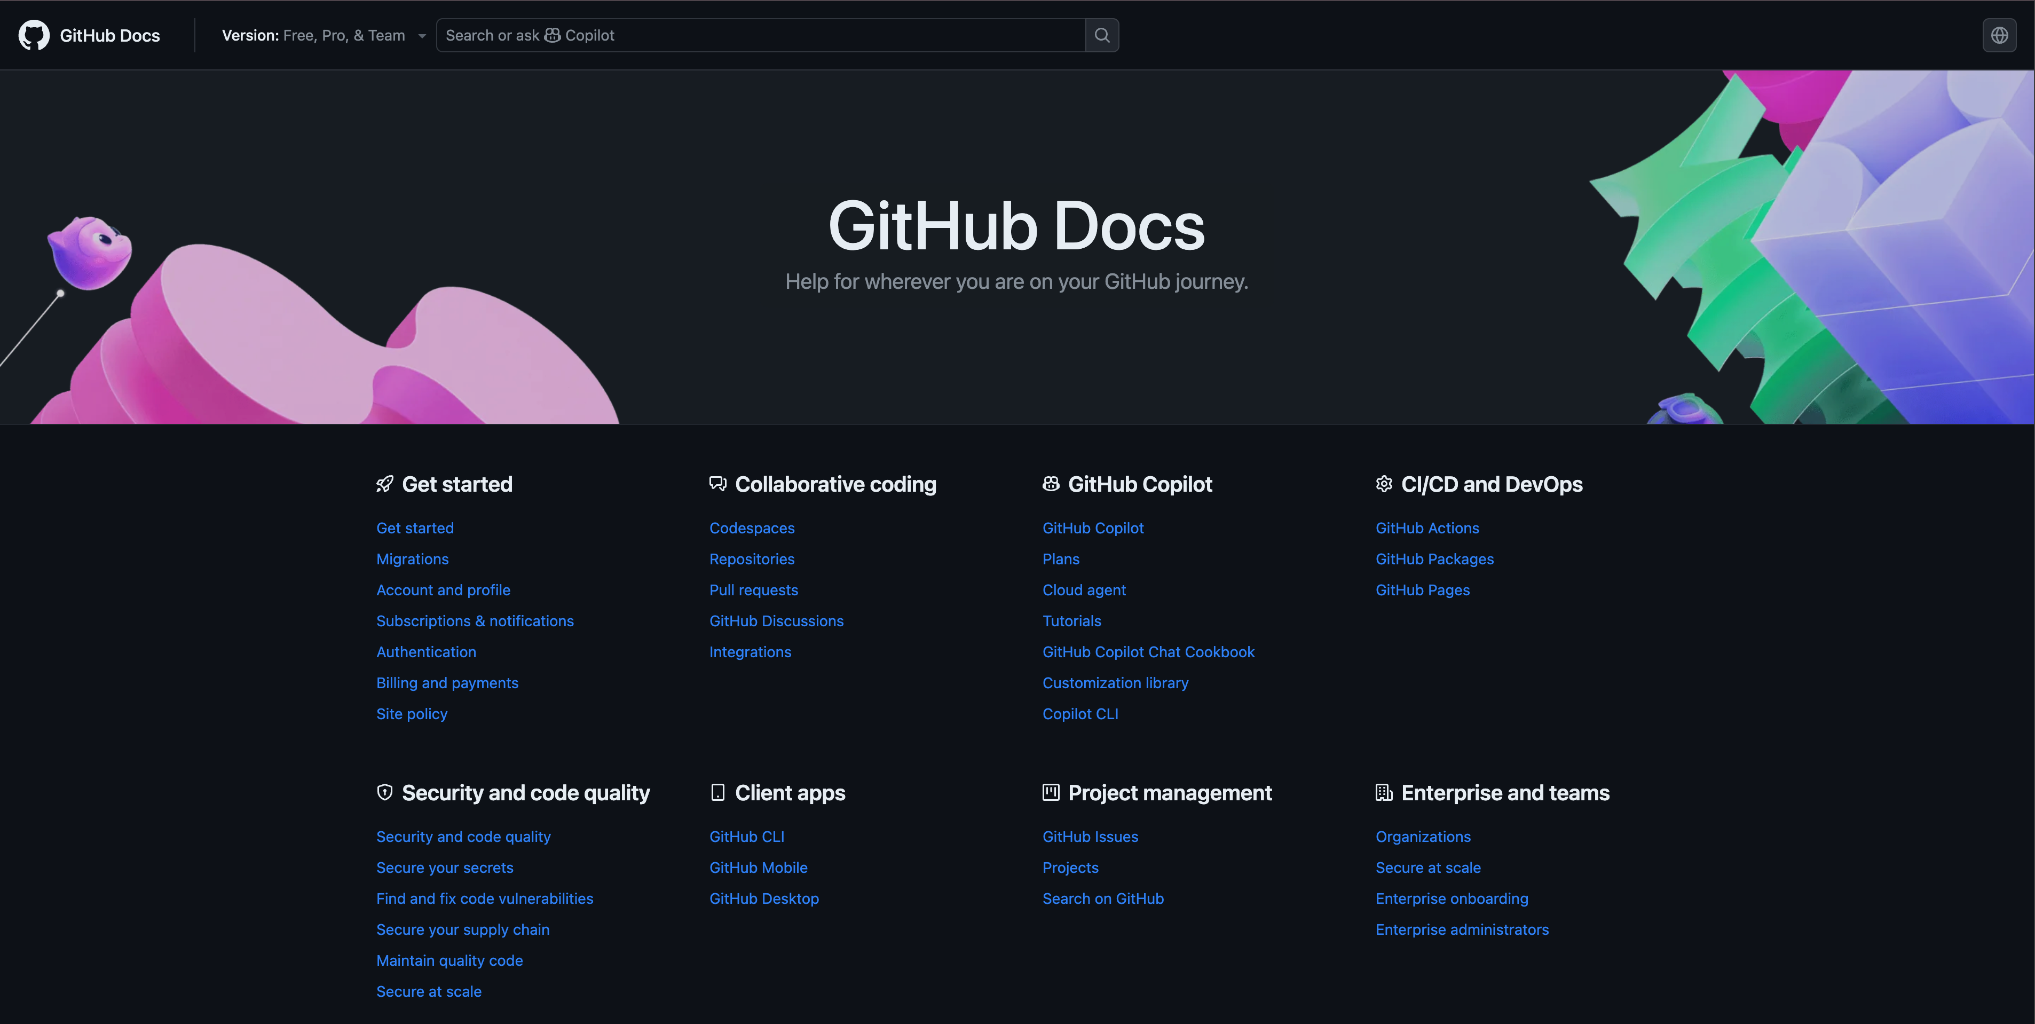Image resolution: width=2035 pixels, height=1024 pixels.
Task: Click the project board icon by Project management
Action: pyautogui.click(x=1051, y=792)
